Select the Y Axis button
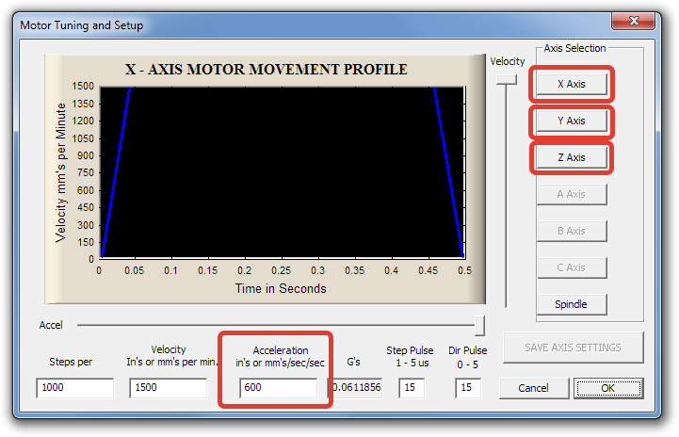The width and height of the screenshot is (679, 437). tap(572, 121)
